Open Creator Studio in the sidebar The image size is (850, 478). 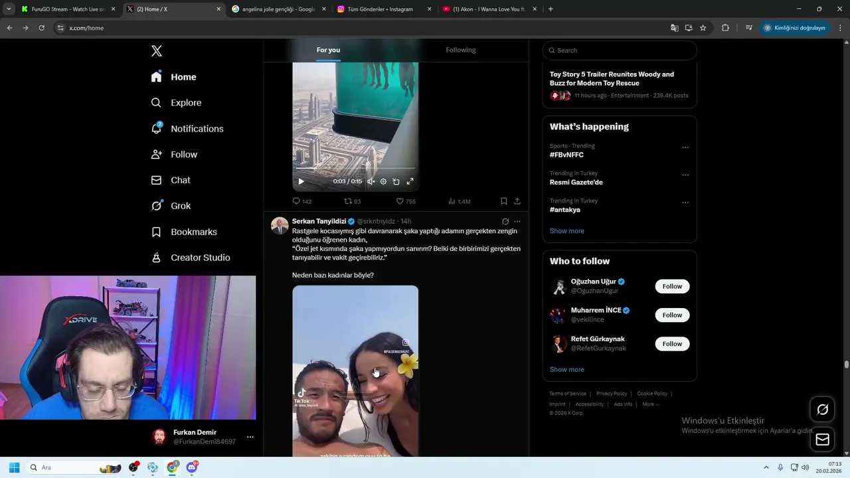pos(191,258)
